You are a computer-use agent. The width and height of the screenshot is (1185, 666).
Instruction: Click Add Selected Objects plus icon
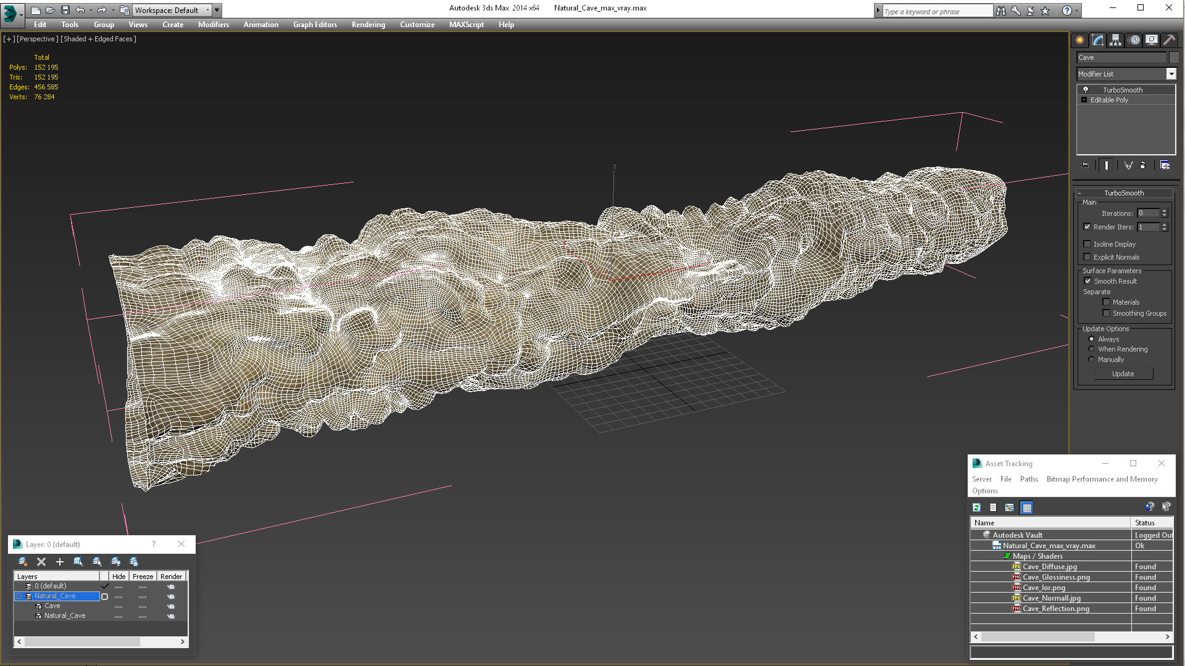pyautogui.click(x=60, y=562)
